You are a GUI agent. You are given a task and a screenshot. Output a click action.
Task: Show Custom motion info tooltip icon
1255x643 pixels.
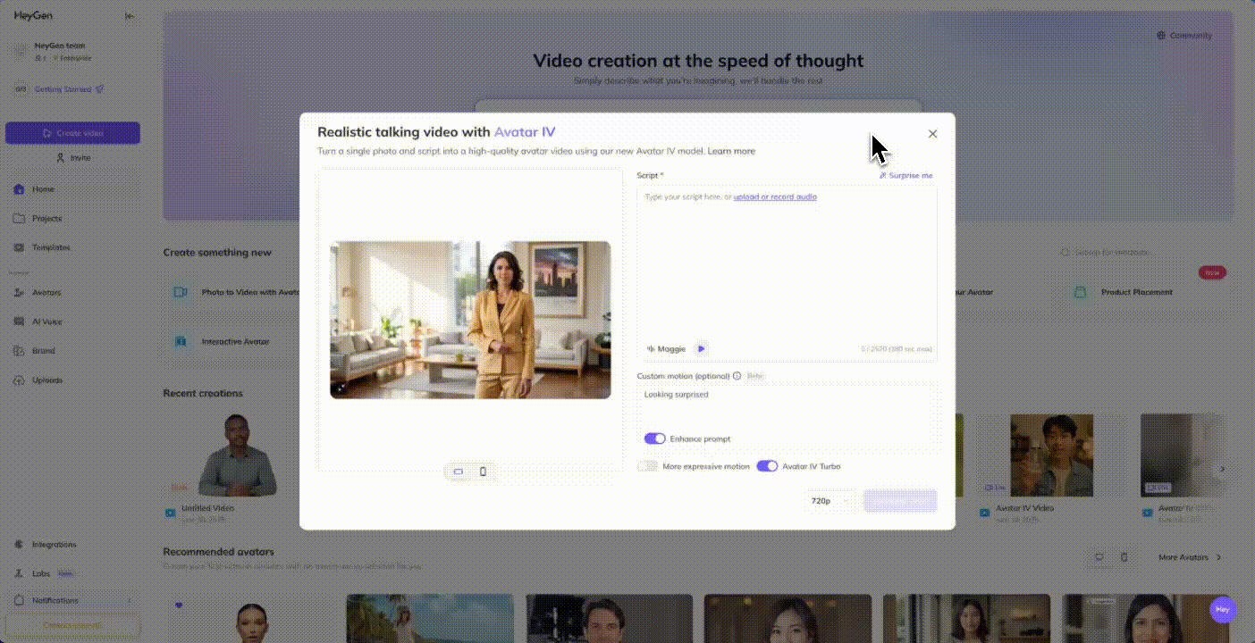pos(737,376)
